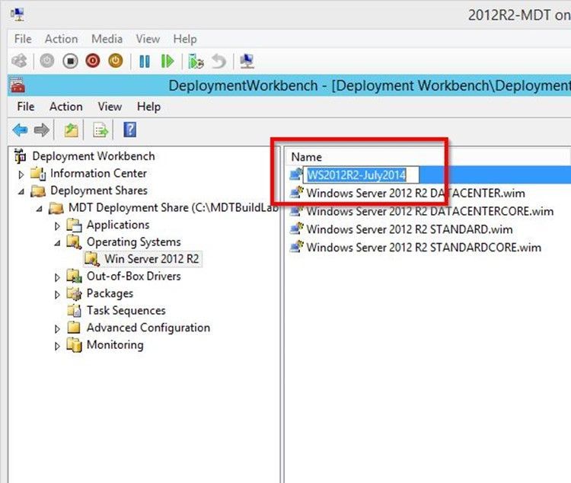Open the VM window Action menu

tap(61, 39)
